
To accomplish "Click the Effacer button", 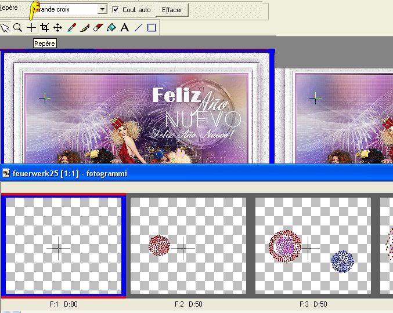I will 172,10.
